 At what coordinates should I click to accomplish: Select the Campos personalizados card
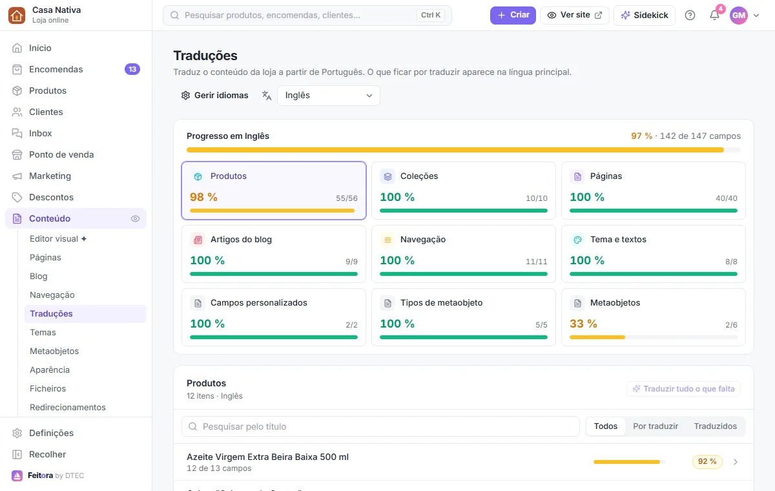(x=274, y=317)
